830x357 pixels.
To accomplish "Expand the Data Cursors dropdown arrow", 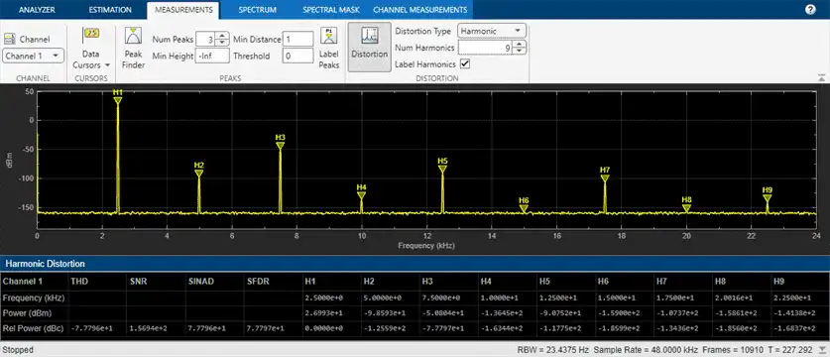I will tap(107, 65).
